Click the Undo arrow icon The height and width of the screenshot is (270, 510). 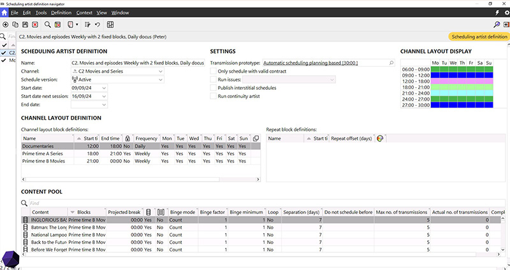(x=97, y=24)
